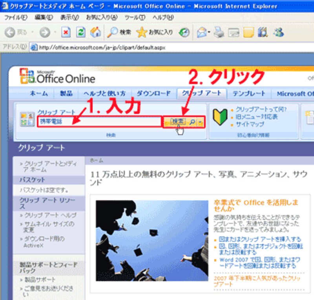The height and width of the screenshot is (300, 314).
Task: Click the graduation caps photo thumbnail
Action: click(x=152, y=241)
